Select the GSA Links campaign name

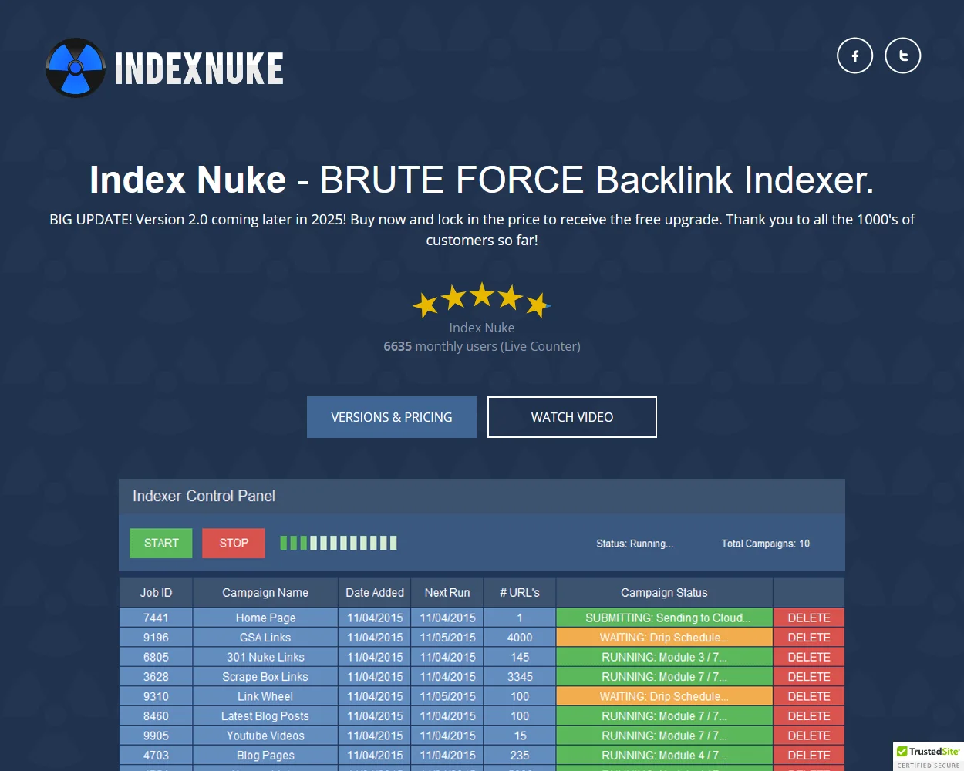coord(265,638)
